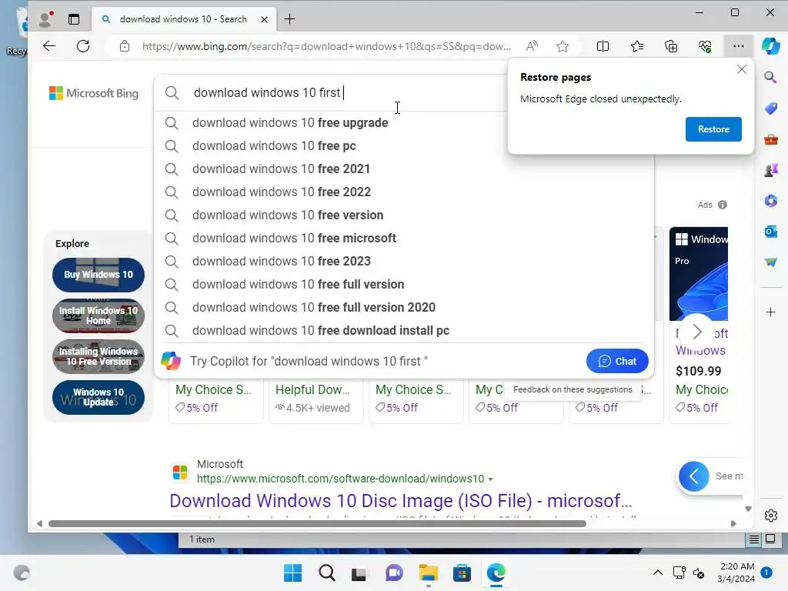
Task: Select suggestion 'download windows 10 free pc'
Action: (x=404, y=145)
